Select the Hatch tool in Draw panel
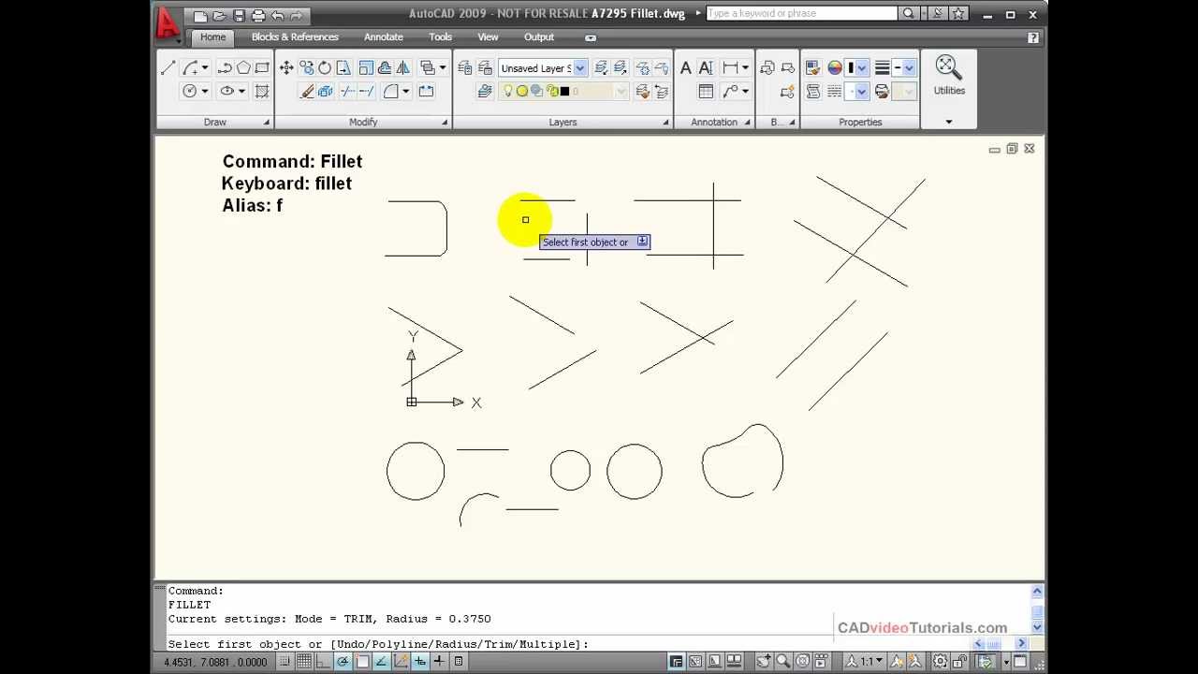Screen dimensions: 1198x674 click(262, 91)
